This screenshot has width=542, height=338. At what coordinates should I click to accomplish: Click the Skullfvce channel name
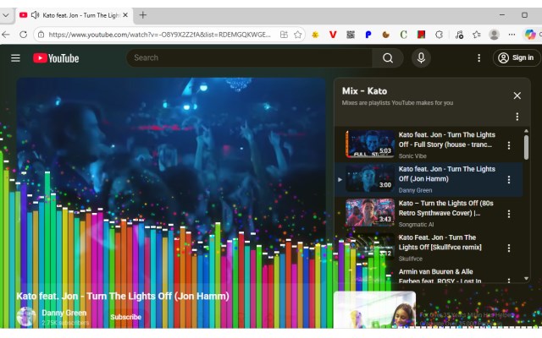tap(410, 259)
